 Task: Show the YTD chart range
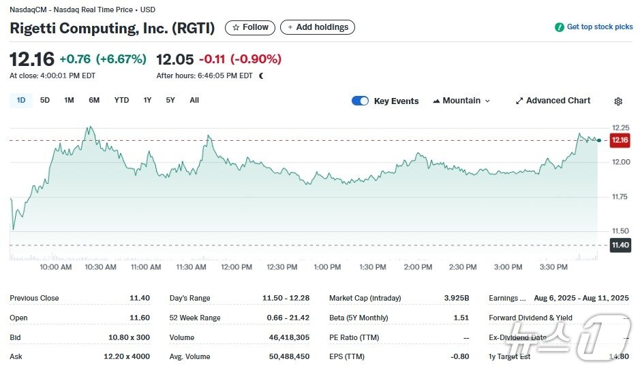click(121, 100)
